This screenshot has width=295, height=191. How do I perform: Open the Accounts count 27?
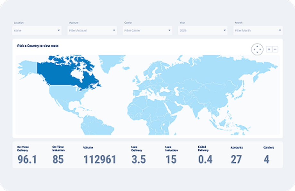point(236,159)
